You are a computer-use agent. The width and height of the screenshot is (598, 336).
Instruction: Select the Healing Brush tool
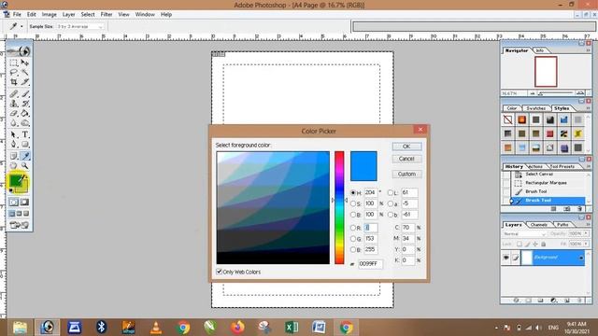pyautogui.click(x=14, y=93)
